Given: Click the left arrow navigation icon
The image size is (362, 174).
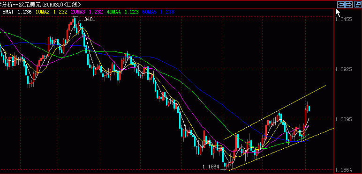Looking at the screenshot, I should click(x=341, y=4).
